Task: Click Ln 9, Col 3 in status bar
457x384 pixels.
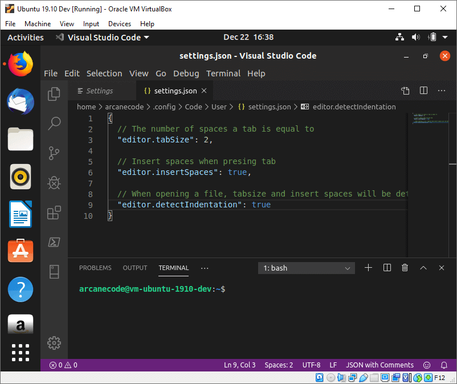Action: [239, 365]
